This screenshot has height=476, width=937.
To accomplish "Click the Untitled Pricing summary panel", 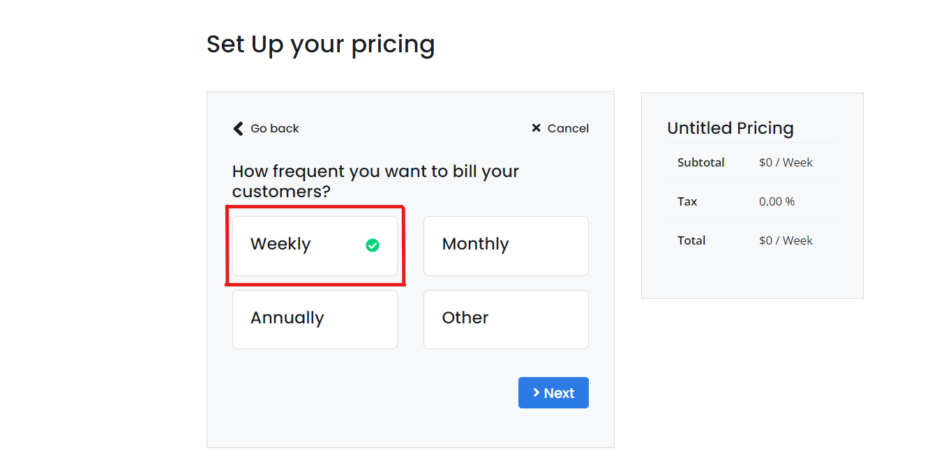I will (751, 195).
